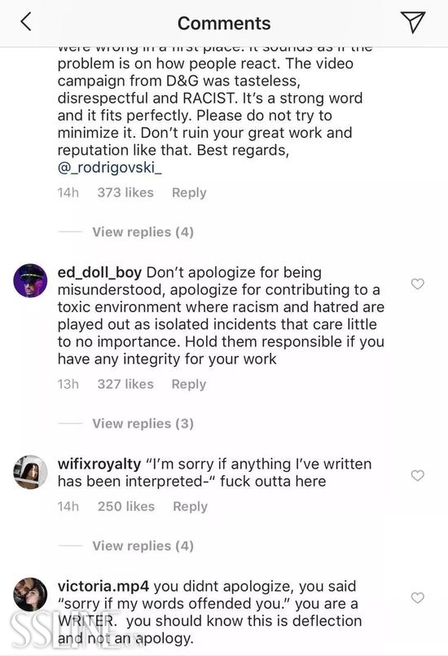The image size is (448, 656).
Task: Like ed_doll_boy's comment with heart
Action: pos(418,284)
